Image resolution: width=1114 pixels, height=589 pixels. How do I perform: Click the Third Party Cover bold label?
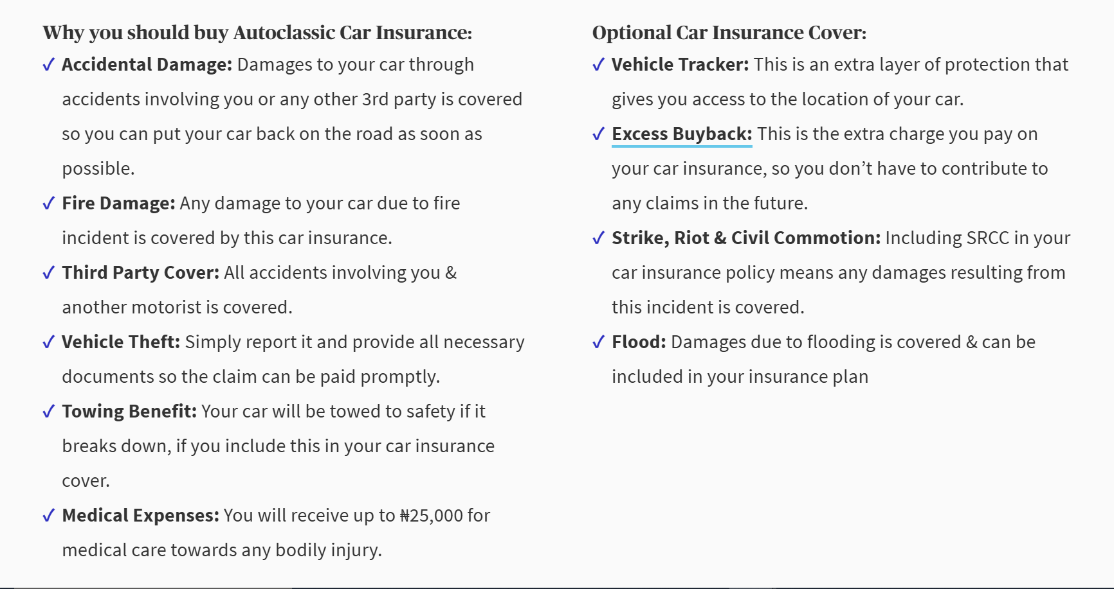tap(141, 273)
